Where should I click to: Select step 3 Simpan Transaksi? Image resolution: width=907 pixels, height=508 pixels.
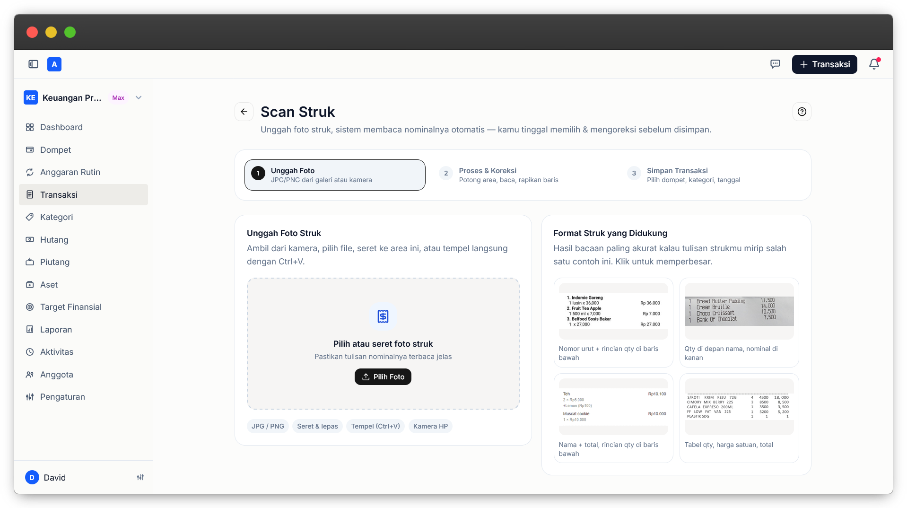click(711, 175)
